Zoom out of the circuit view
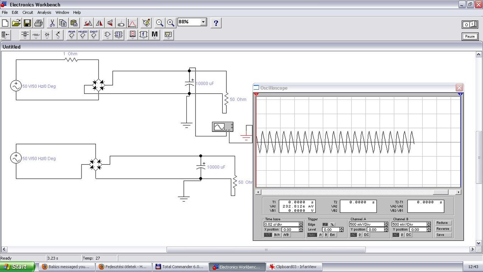The height and width of the screenshot is (272, 483). tap(160, 23)
